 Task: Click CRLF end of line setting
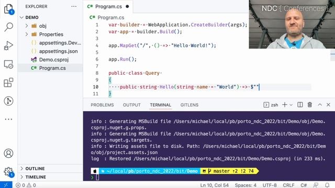click(288, 185)
